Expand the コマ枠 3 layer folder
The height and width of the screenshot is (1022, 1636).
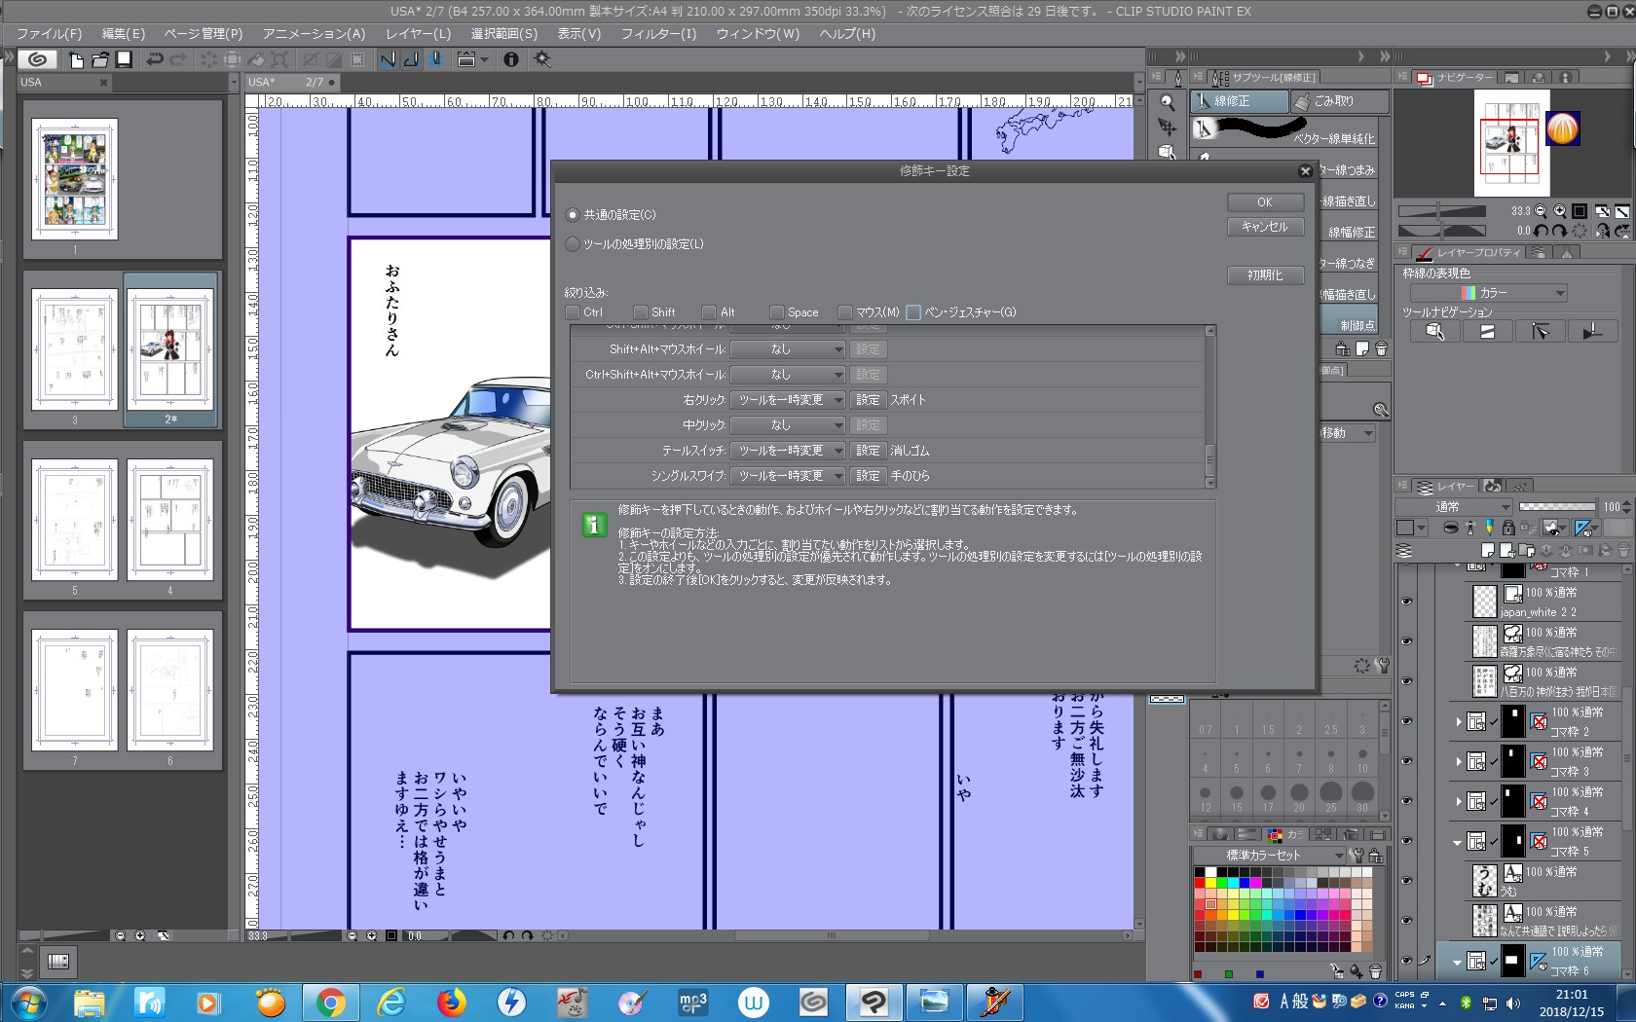tap(1458, 761)
